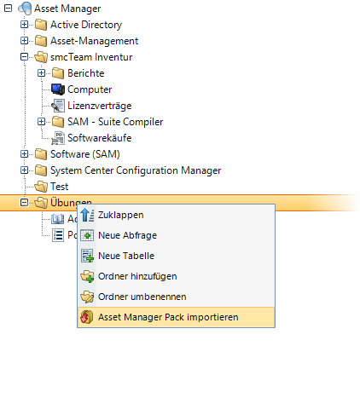Click the Software (SAM) folder icon
The width and height of the screenshot is (360, 415).
pyautogui.click(x=41, y=154)
